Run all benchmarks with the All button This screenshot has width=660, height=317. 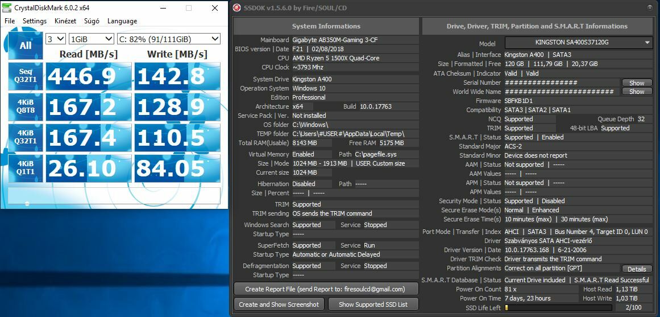point(26,46)
